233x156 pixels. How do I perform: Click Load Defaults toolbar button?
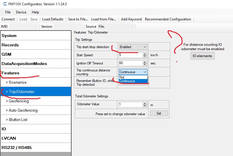(x=53, y=19)
